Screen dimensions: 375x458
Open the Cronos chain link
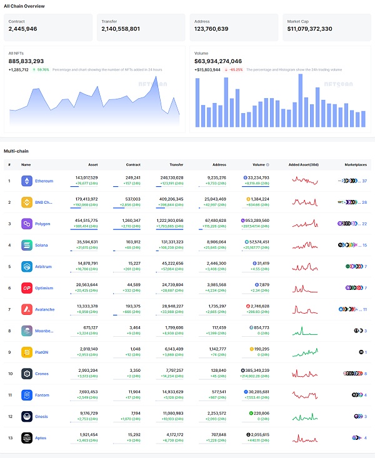[x=42, y=374]
